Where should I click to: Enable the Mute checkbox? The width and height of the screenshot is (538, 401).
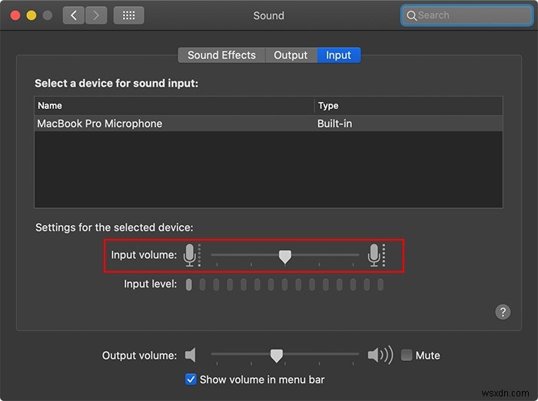point(407,356)
